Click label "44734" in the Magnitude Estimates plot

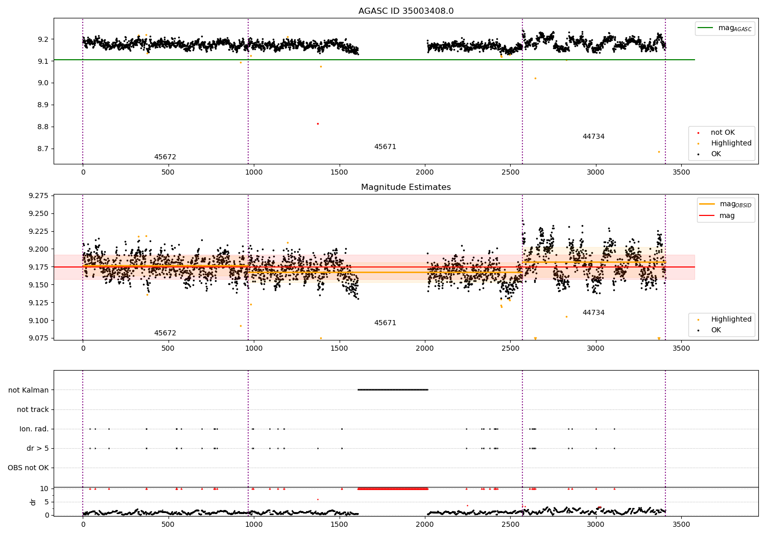[x=593, y=313]
